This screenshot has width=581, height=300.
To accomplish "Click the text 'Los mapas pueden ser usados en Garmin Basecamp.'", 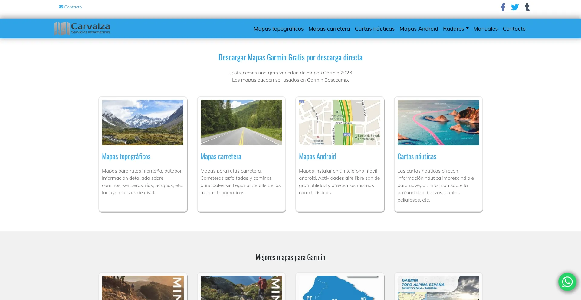I will (x=290, y=80).
